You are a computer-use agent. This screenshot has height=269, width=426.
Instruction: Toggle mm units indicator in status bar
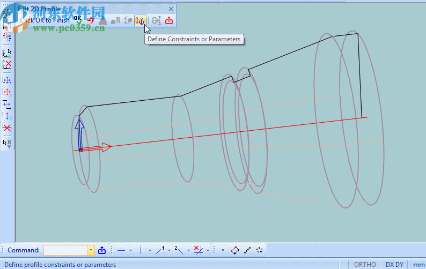point(417,265)
